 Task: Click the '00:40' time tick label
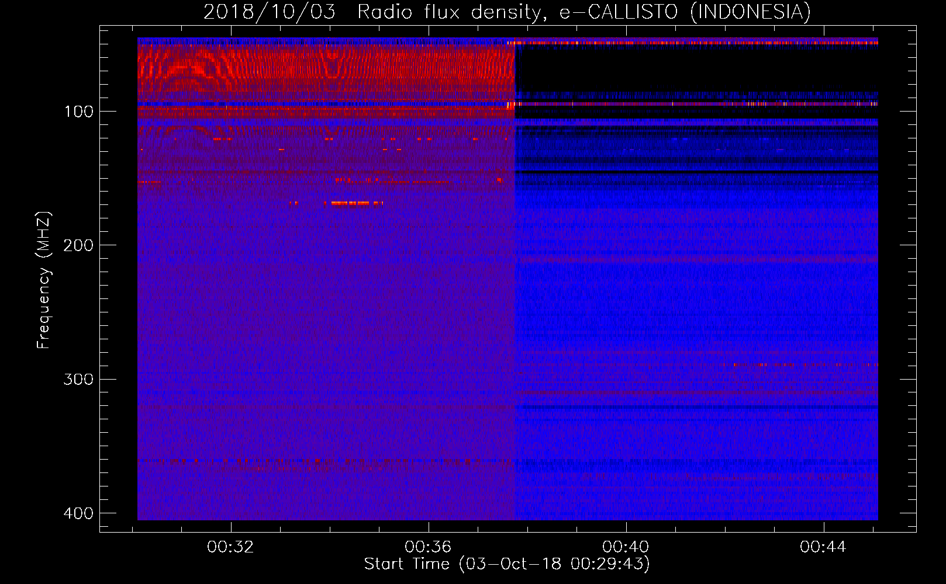click(x=626, y=547)
